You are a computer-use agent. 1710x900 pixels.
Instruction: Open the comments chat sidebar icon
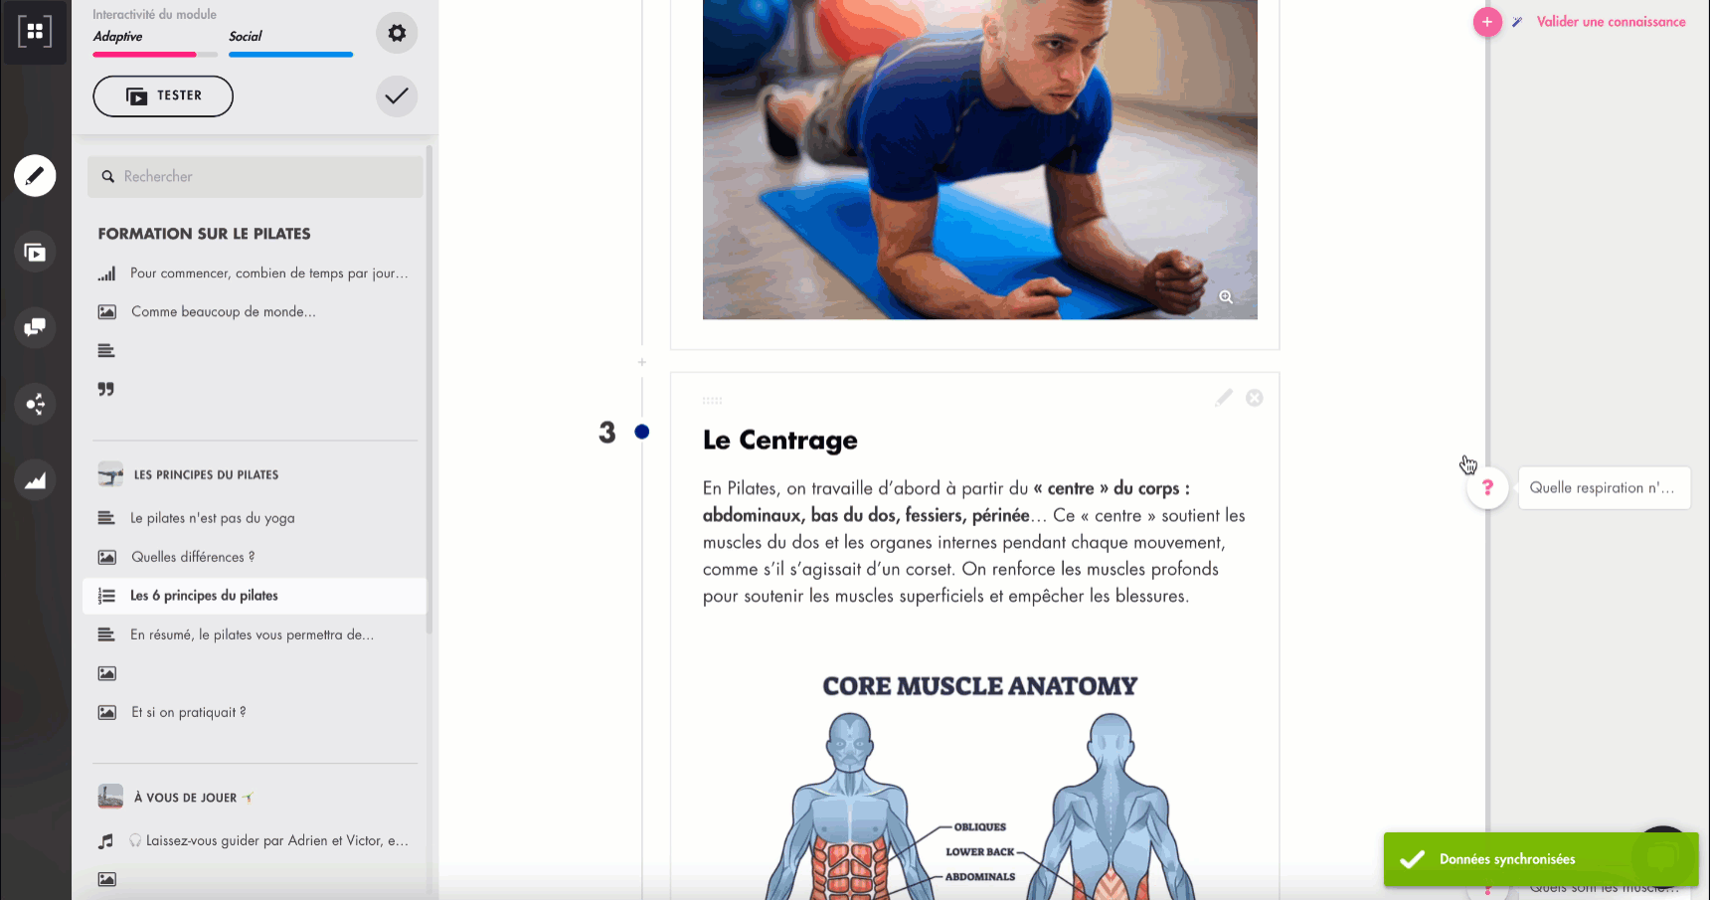point(35,327)
